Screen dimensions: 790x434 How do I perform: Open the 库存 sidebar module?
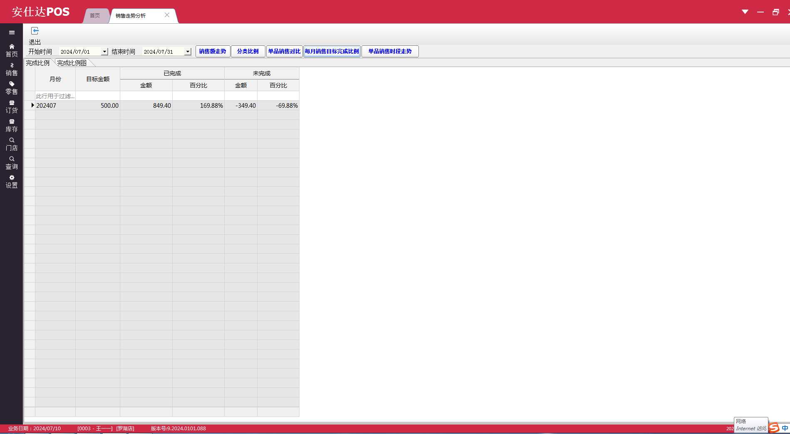point(12,126)
